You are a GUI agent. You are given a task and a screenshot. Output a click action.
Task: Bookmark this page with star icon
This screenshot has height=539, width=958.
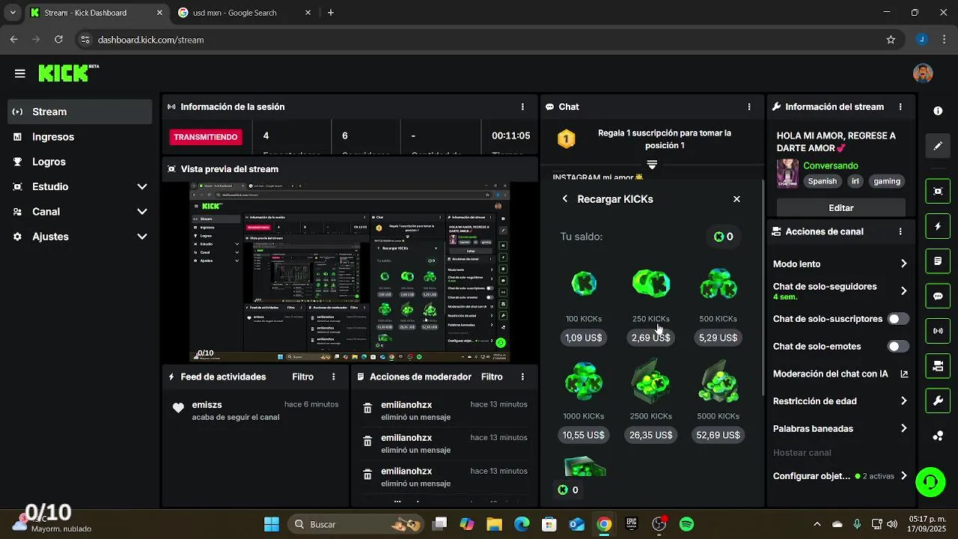click(891, 40)
